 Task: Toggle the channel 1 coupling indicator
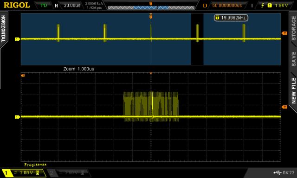[x=16, y=172]
